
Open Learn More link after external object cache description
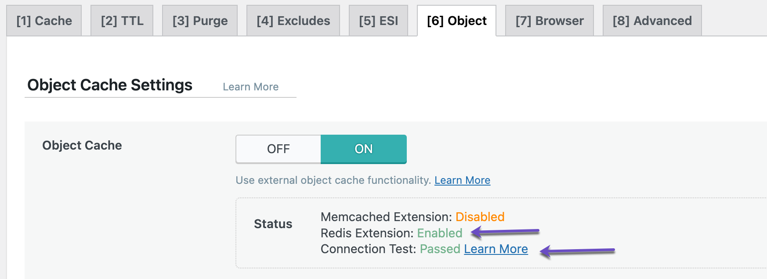[462, 180]
